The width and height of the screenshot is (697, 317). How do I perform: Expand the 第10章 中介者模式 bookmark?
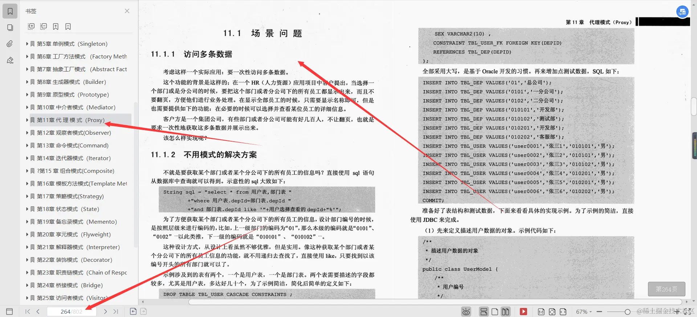[x=27, y=107]
